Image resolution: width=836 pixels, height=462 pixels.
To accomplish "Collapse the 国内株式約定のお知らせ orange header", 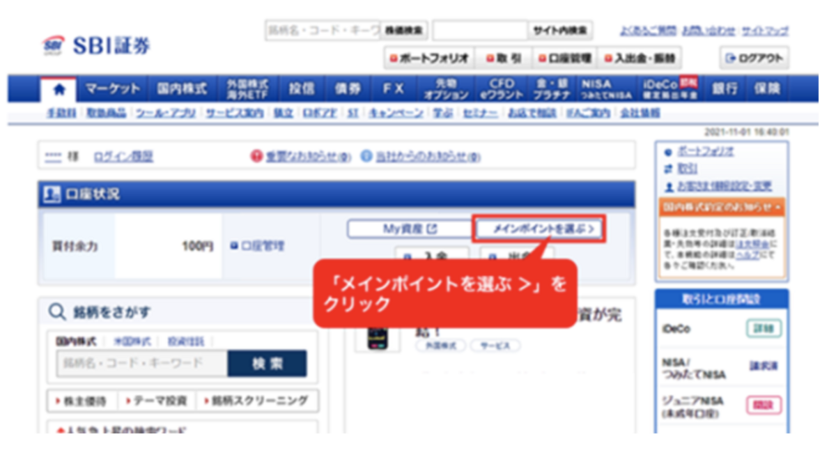I will point(721,207).
